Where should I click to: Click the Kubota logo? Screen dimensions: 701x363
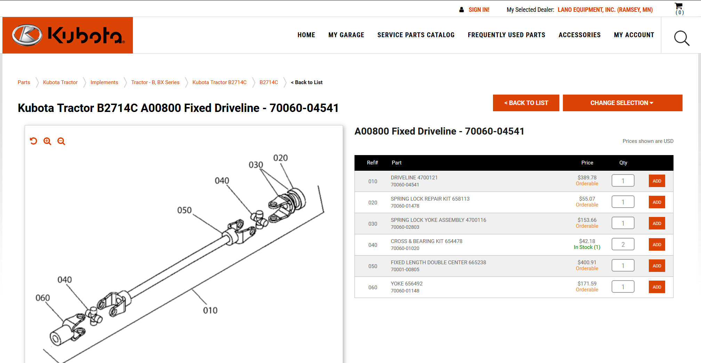point(68,35)
